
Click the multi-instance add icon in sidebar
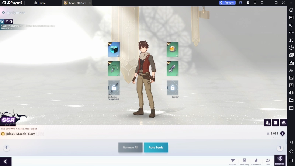(291, 55)
